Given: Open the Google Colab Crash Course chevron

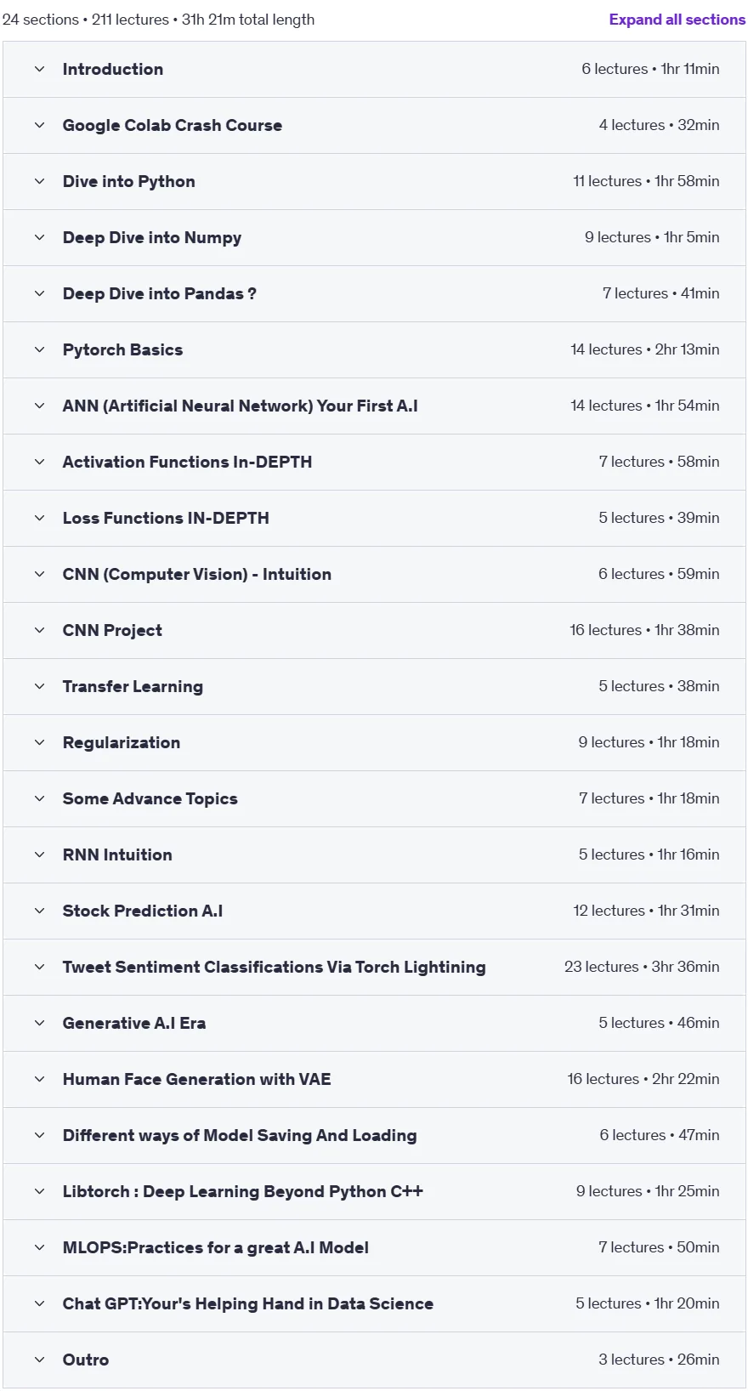Looking at the screenshot, I should (39, 125).
